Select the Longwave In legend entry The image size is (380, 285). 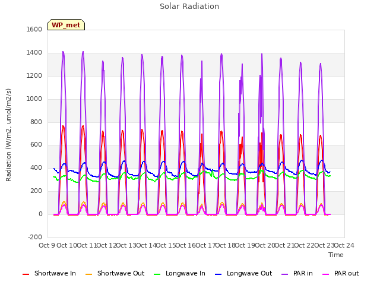[179, 274]
